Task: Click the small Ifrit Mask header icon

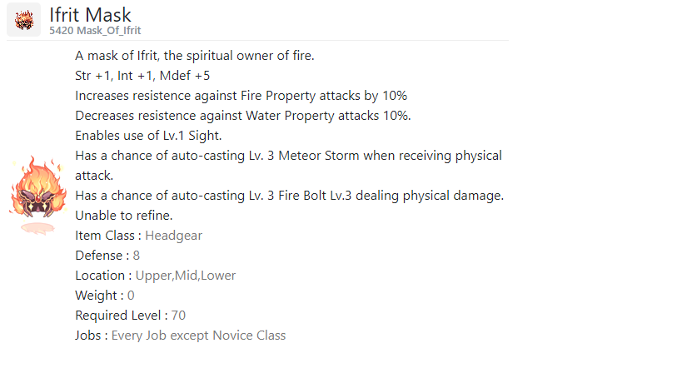Action: point(24,20)
